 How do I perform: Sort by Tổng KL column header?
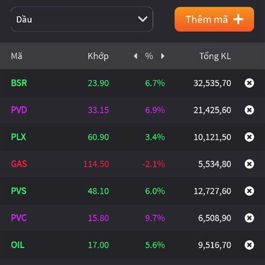coord(215,56)
